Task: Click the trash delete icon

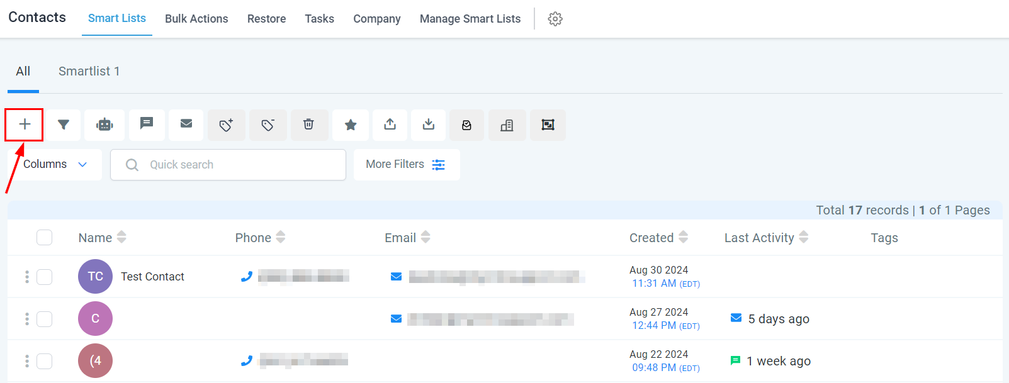Action: tap(308, 125)
